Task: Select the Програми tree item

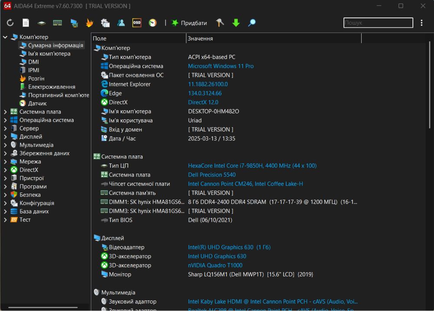Action: [x=33, y=186]
